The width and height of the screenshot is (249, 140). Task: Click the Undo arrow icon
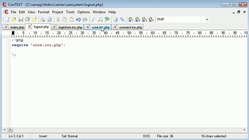click(x=78, y=19)
